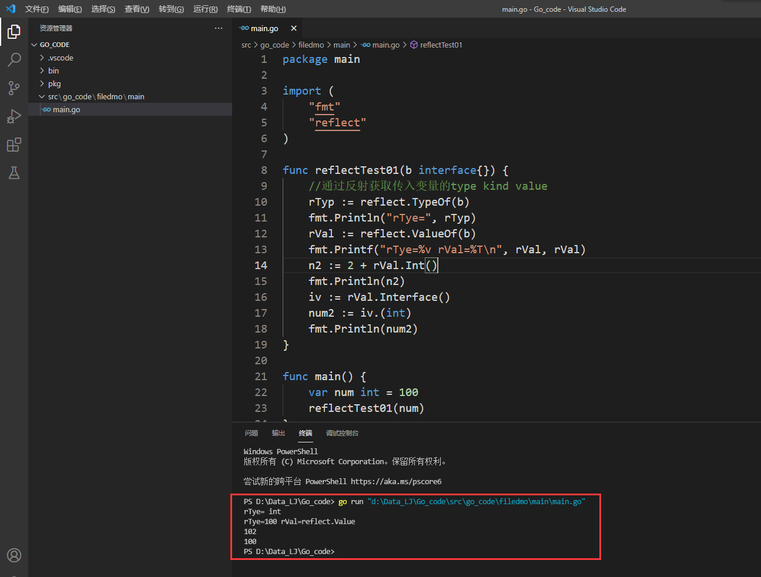Open the 转到(G) menu
This screenshot has width=761, height=577.
[x=171, y=9]
